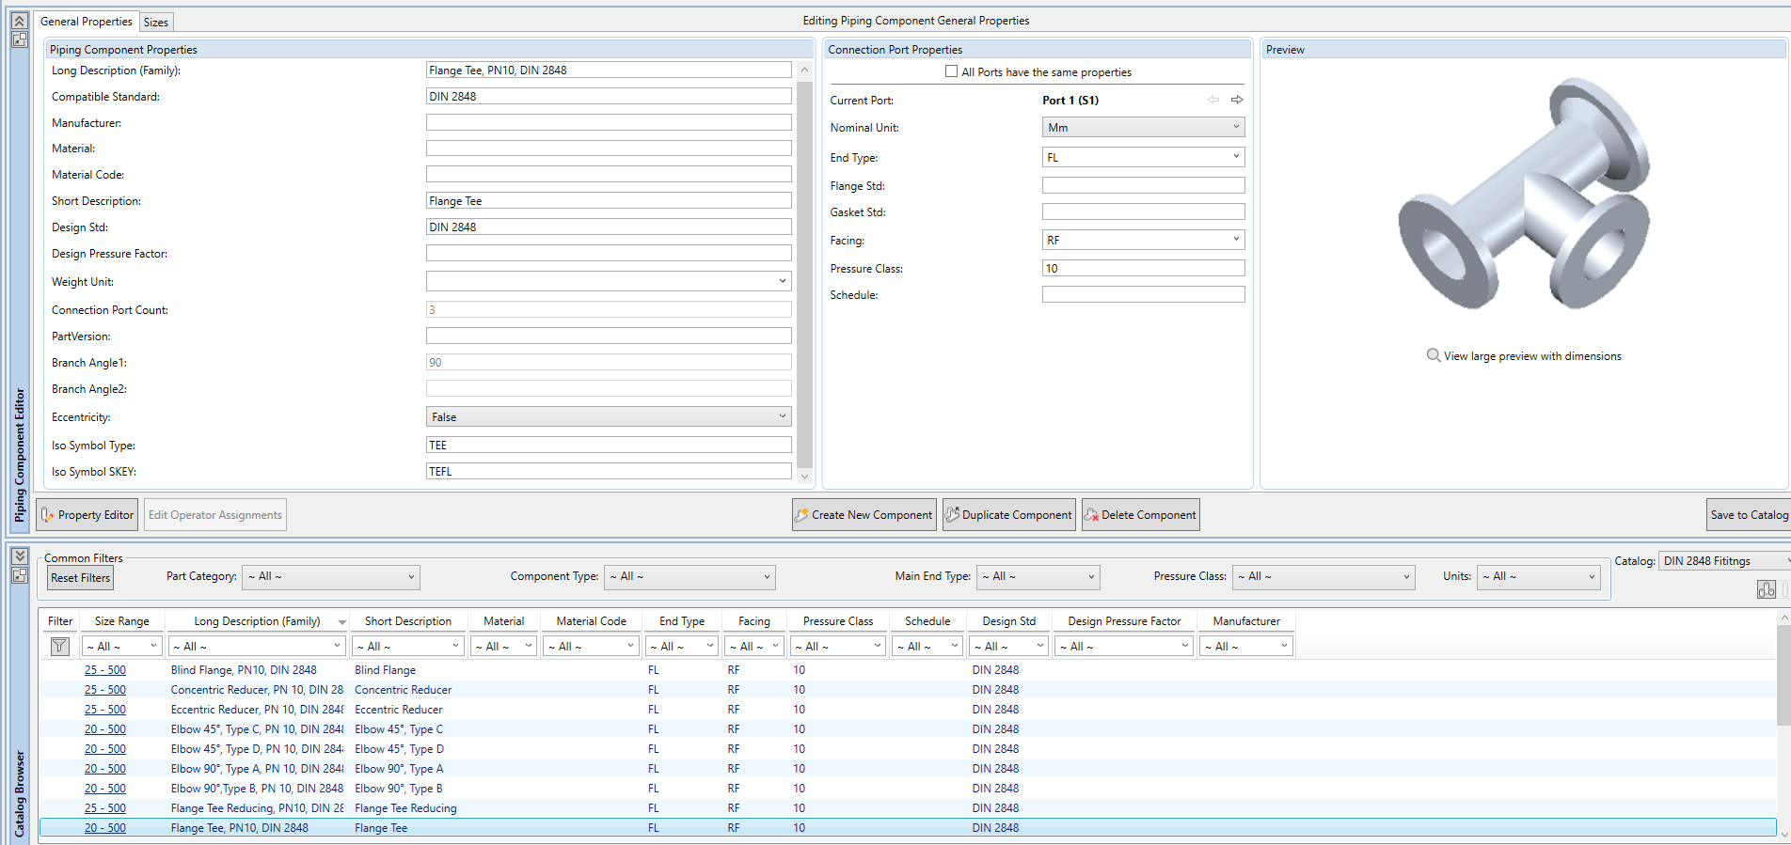Click the piping parts view icon near Catalog
Screen dimensions: 1791x845
click(1766, 589)
